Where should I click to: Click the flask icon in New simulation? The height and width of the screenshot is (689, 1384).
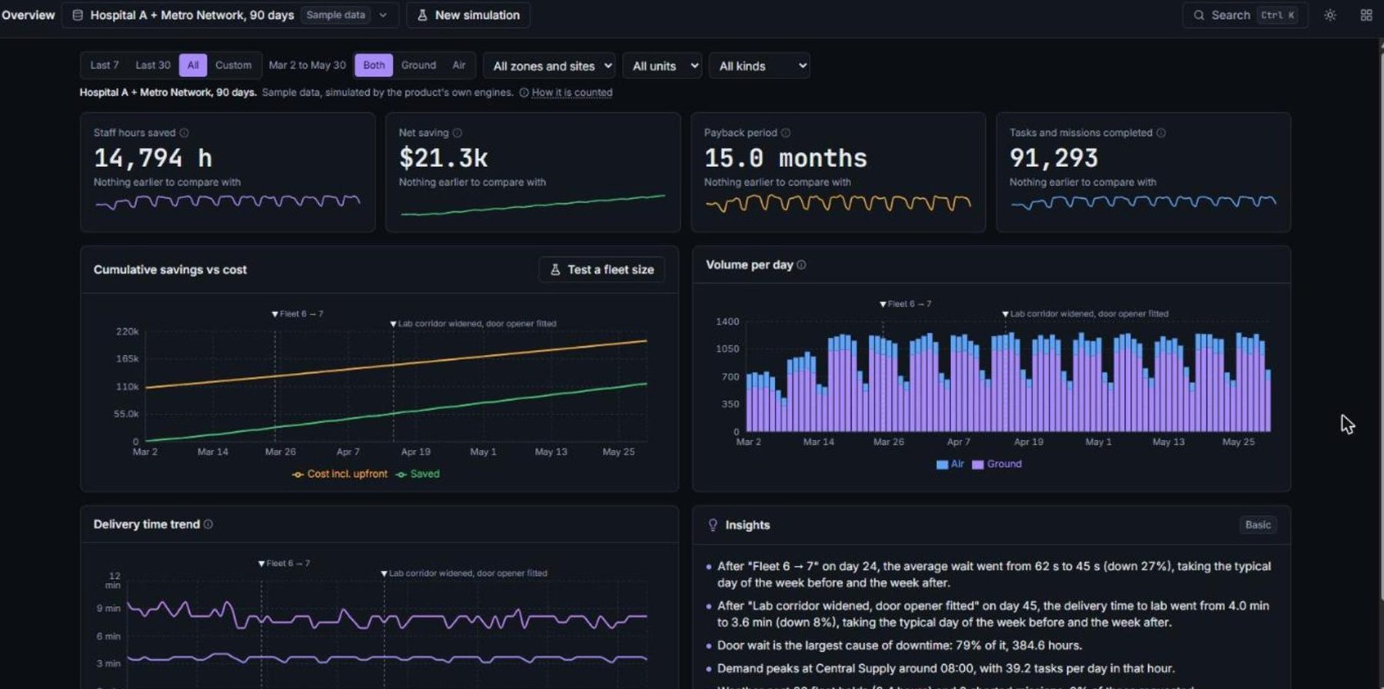(422, 15)
